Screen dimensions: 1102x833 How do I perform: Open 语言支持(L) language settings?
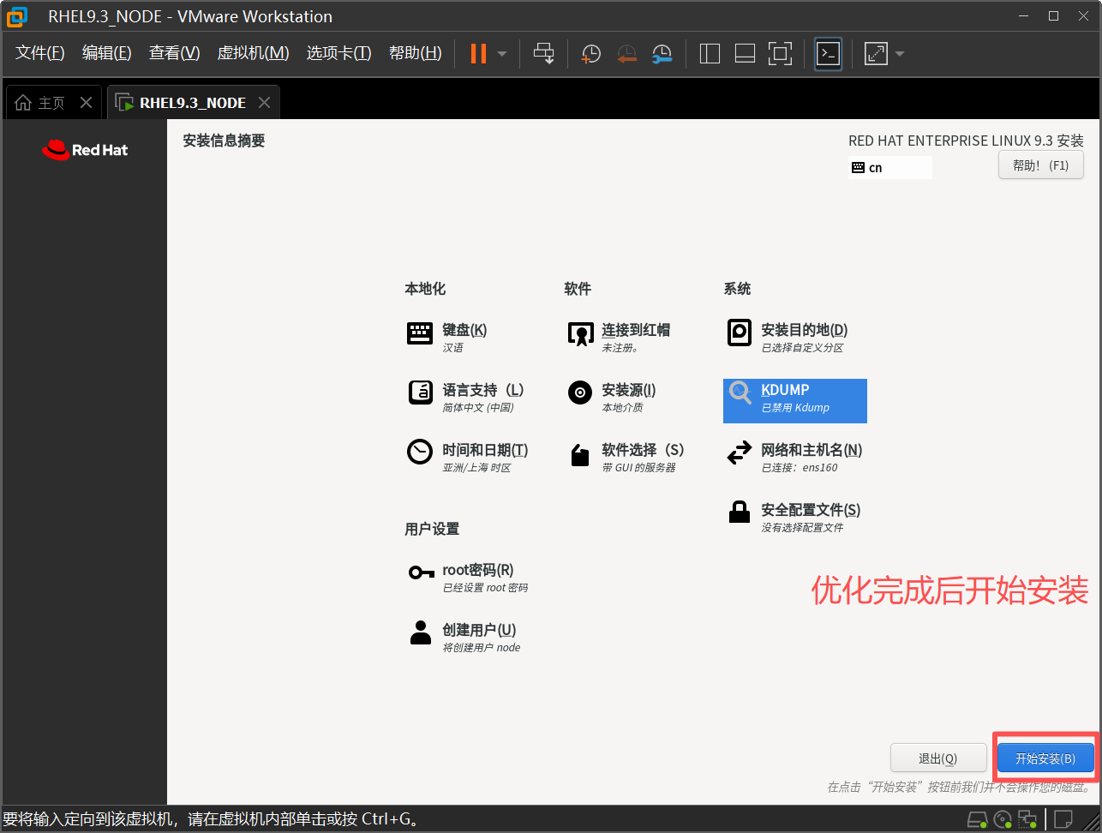[465, 398]
